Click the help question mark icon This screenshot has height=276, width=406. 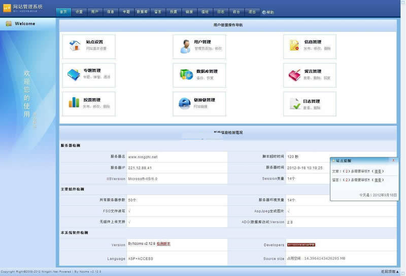pos(264,12)
